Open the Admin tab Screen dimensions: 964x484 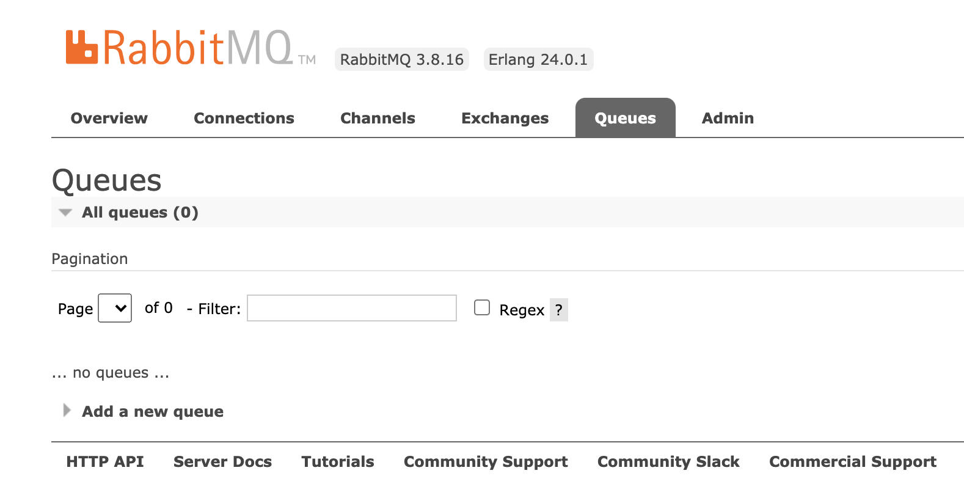[728, 118]
